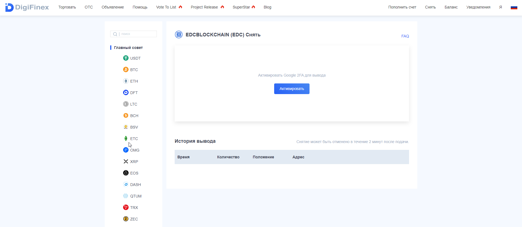Open the Торговать menu

(x=67, y=7)
